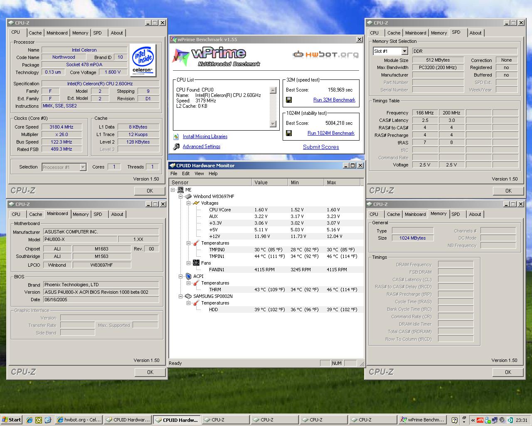
Task: Click the Min column header
Action: 305,182
